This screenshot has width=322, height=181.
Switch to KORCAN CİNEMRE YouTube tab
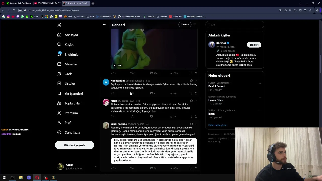(47, 3)
